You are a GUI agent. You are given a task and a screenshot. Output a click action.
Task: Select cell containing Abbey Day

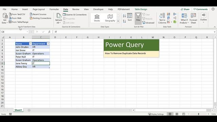(x=23, y=67)
